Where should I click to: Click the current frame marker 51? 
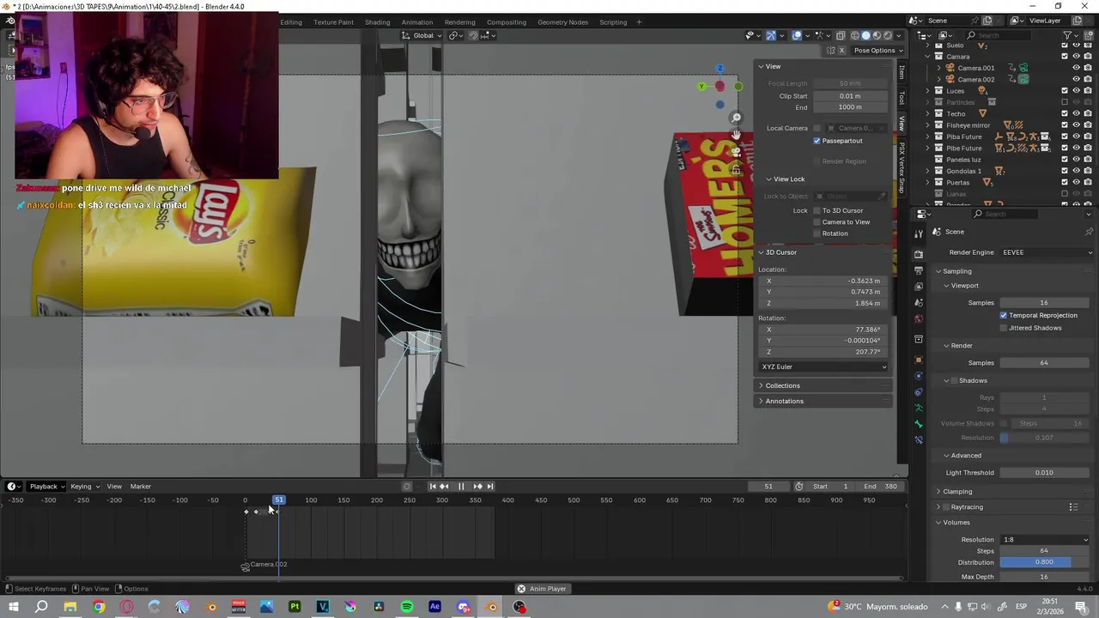coord(279,500)
